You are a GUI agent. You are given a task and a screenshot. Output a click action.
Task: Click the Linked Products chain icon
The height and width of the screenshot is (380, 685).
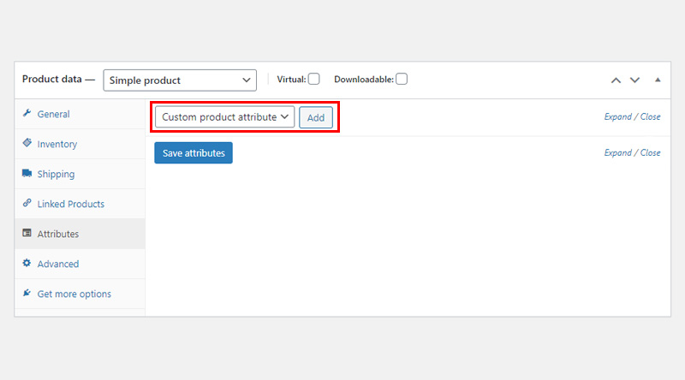pos(27,203)
